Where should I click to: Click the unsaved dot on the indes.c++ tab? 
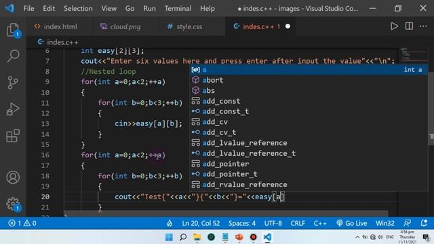288,26
